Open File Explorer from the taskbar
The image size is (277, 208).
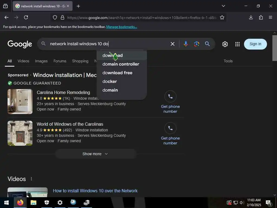(33, 203)
